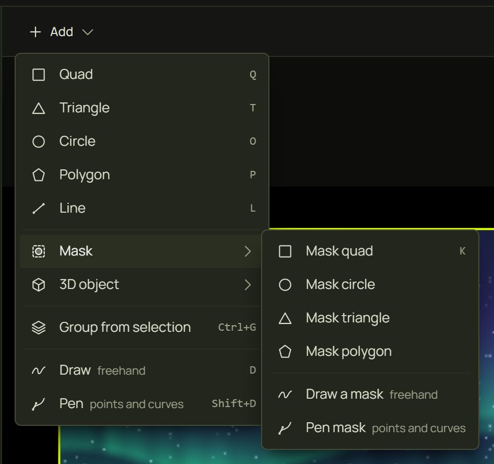The width and height of the screenshot is (494, 464).
Task: Click the Shift+D shortcut label
Action: (234, 403)
